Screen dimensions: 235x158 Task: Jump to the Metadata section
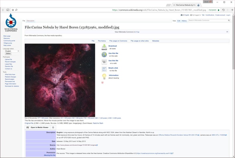pos(156,41)
